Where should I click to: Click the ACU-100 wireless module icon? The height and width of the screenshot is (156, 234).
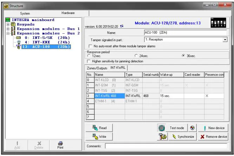[19, 47]
